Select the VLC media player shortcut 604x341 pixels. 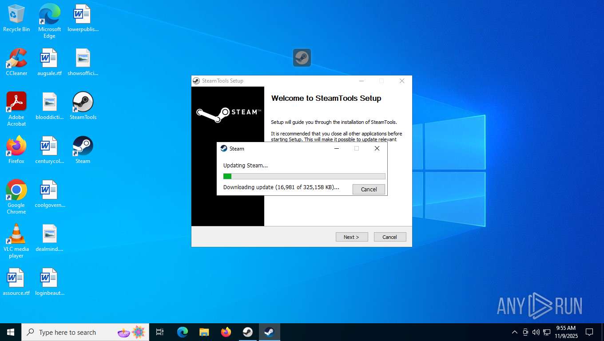16,241
